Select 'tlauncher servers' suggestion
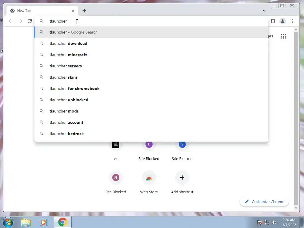 pyautogui.click(x=151, y=66)
